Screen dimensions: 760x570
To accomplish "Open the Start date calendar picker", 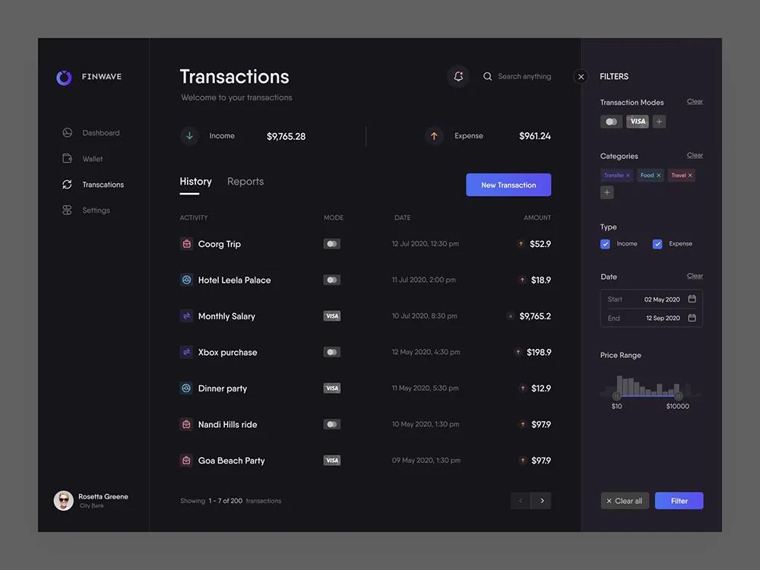I will coord(692,299).
